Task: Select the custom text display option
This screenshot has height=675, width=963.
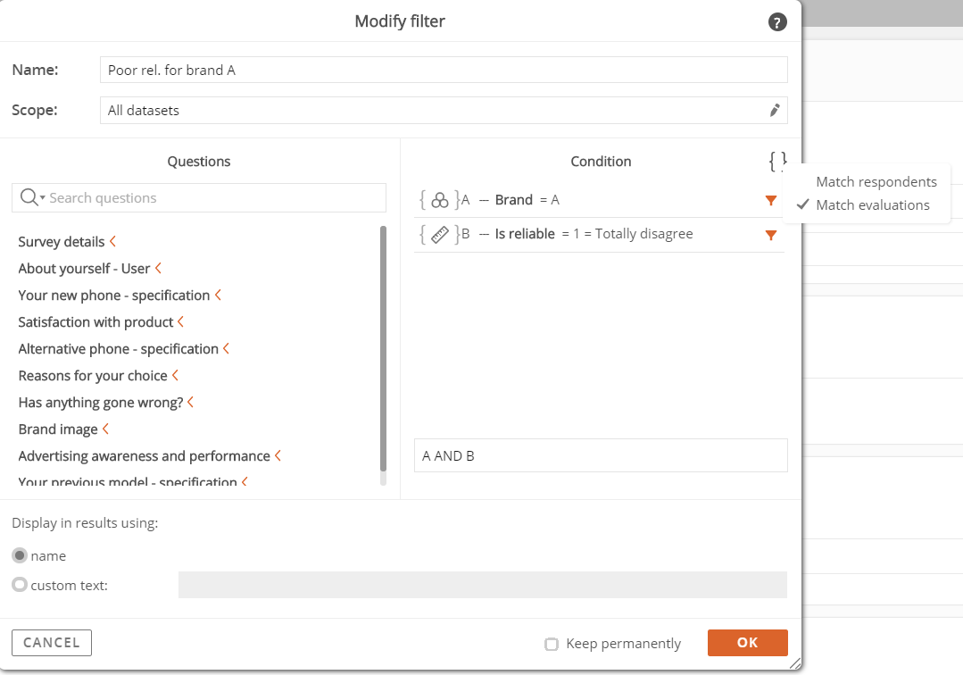Action: coord(19,585)
